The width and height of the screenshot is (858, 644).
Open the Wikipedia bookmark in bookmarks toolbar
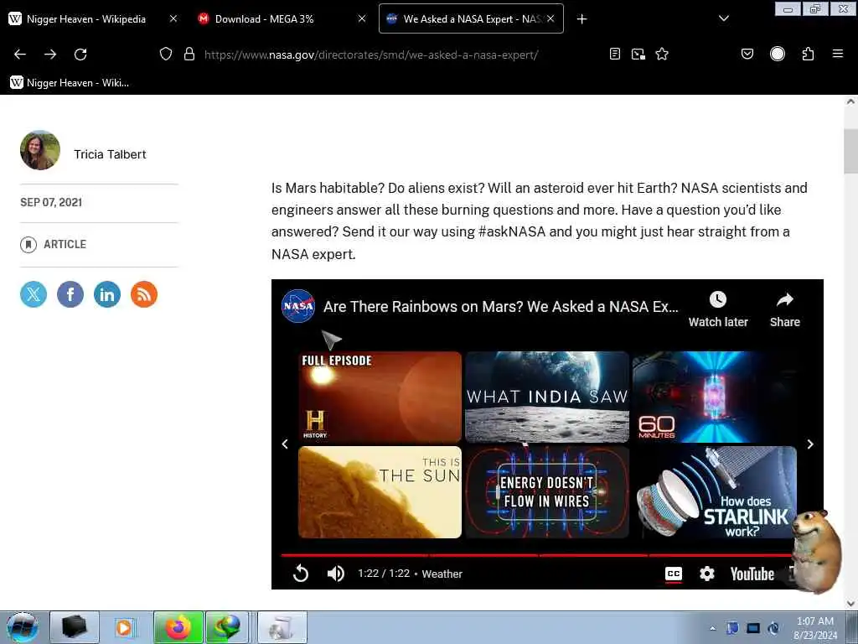[x=70, y=83]
